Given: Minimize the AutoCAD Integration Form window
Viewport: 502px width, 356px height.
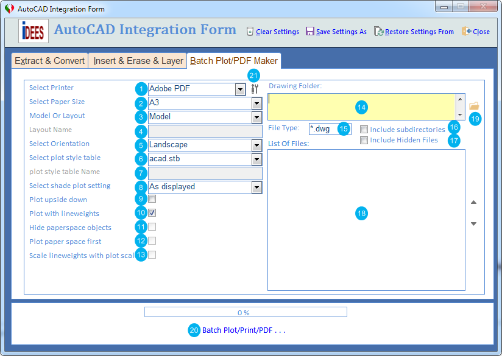Looking at the screenshot, I should point(444,7).
